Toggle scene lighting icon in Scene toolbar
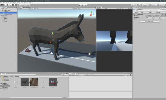The width and height of the screenshot is (166, 100). 33,9
